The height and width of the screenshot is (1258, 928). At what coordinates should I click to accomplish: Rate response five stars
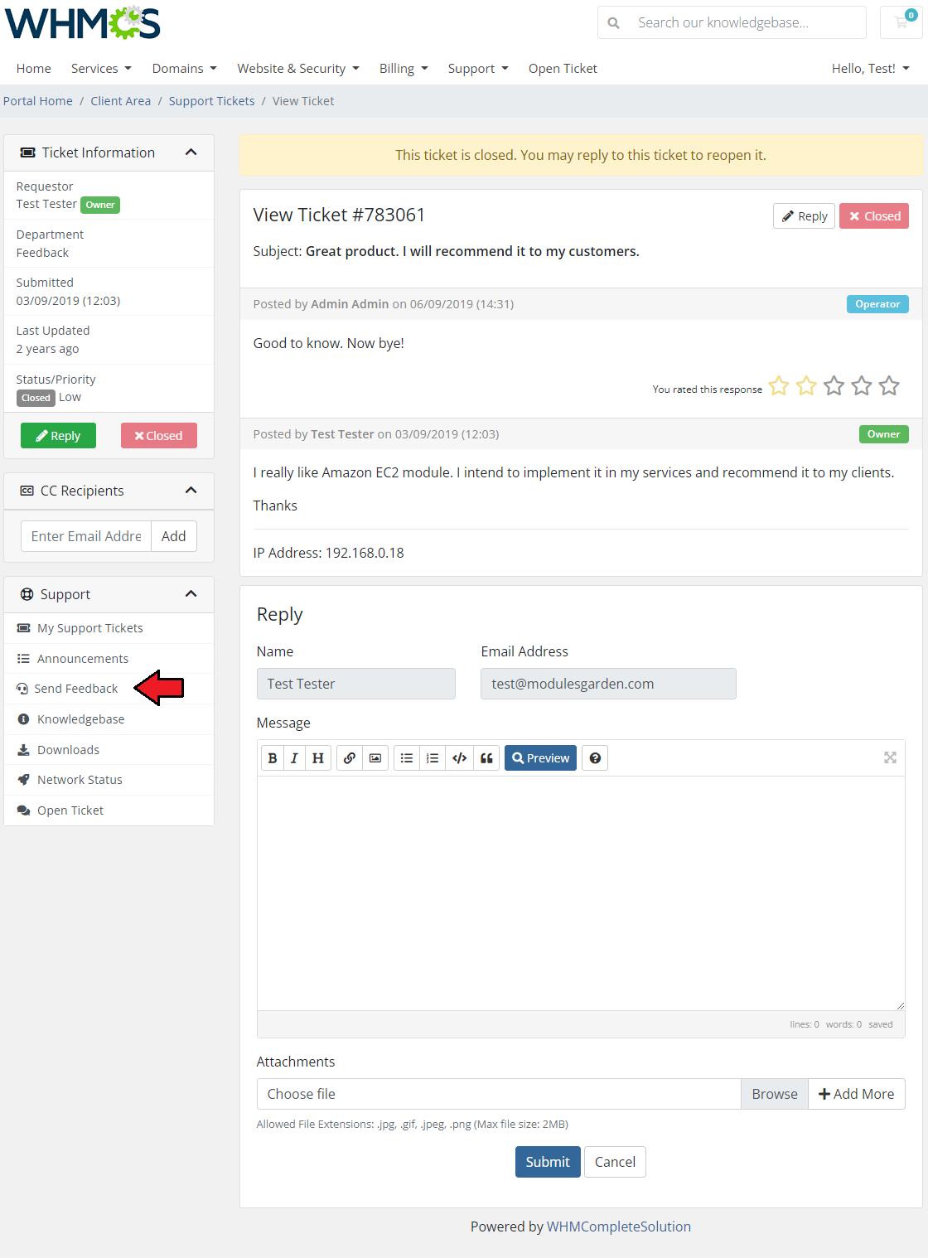889,386
